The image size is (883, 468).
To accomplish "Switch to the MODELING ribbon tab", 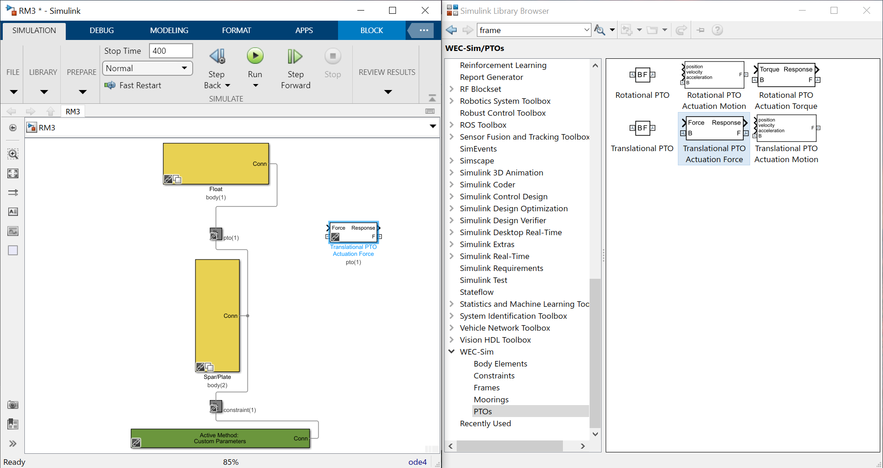I will pos(169,30).
